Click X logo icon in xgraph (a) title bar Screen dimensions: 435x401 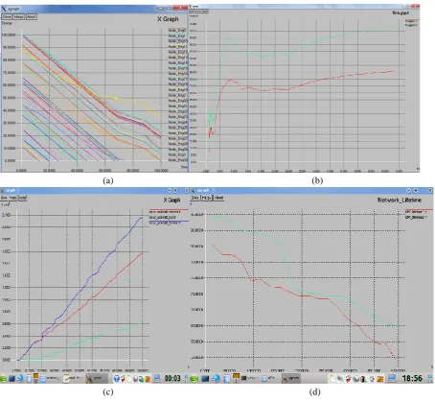click(4, 9)
